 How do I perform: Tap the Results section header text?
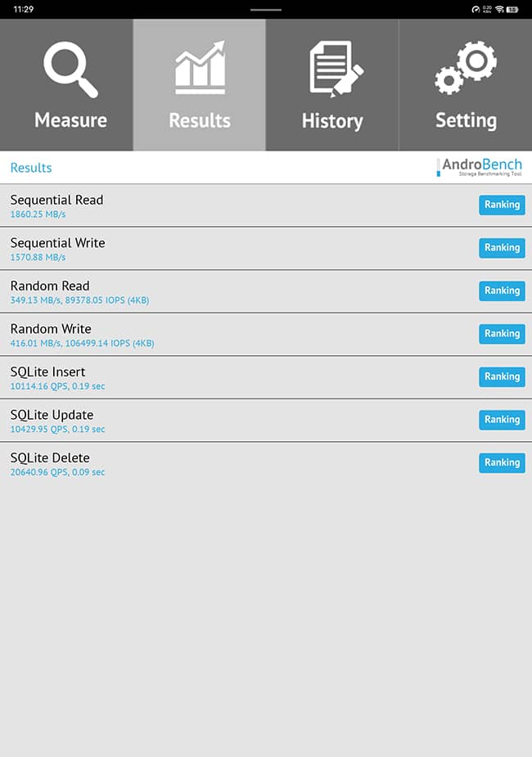tap(31, 168)
